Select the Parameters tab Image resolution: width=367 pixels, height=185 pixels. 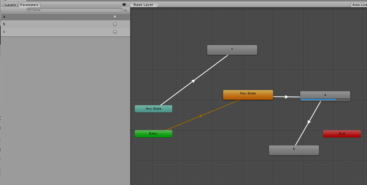pos(29,5)
